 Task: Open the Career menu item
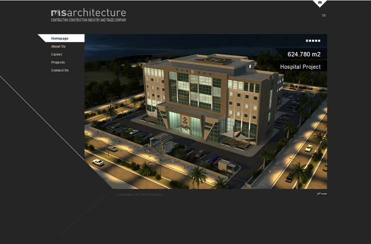(x=56, y=54)
